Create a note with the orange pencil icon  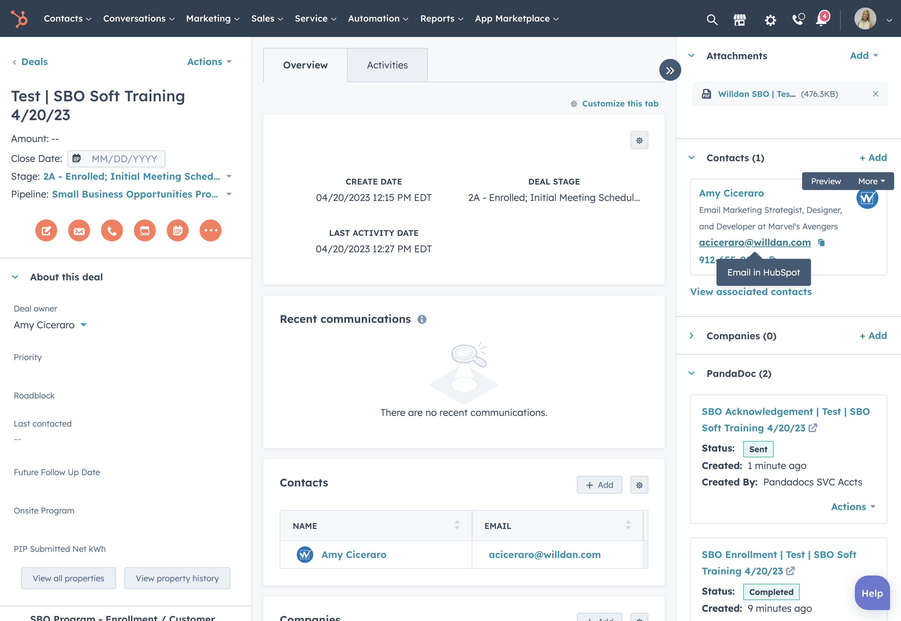[46, 230]
